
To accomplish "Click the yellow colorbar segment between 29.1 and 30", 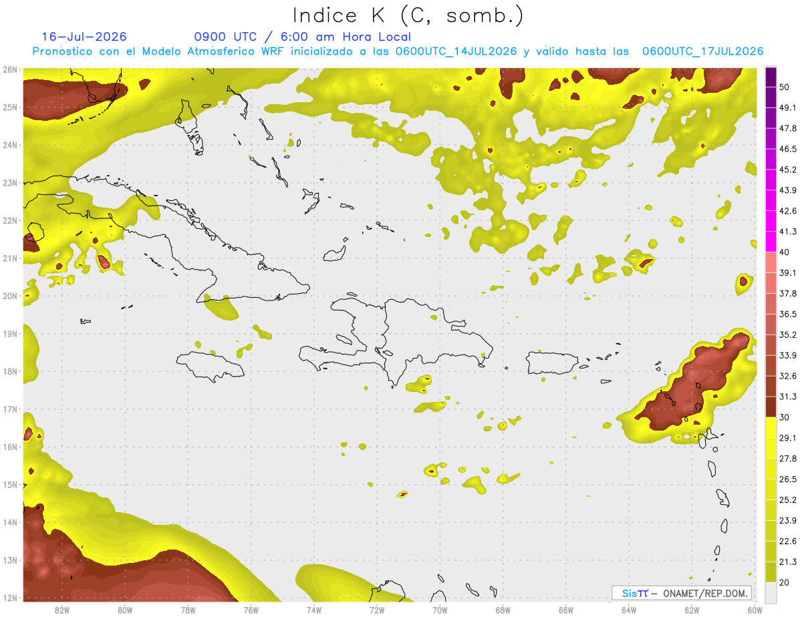I will point(771,427).
